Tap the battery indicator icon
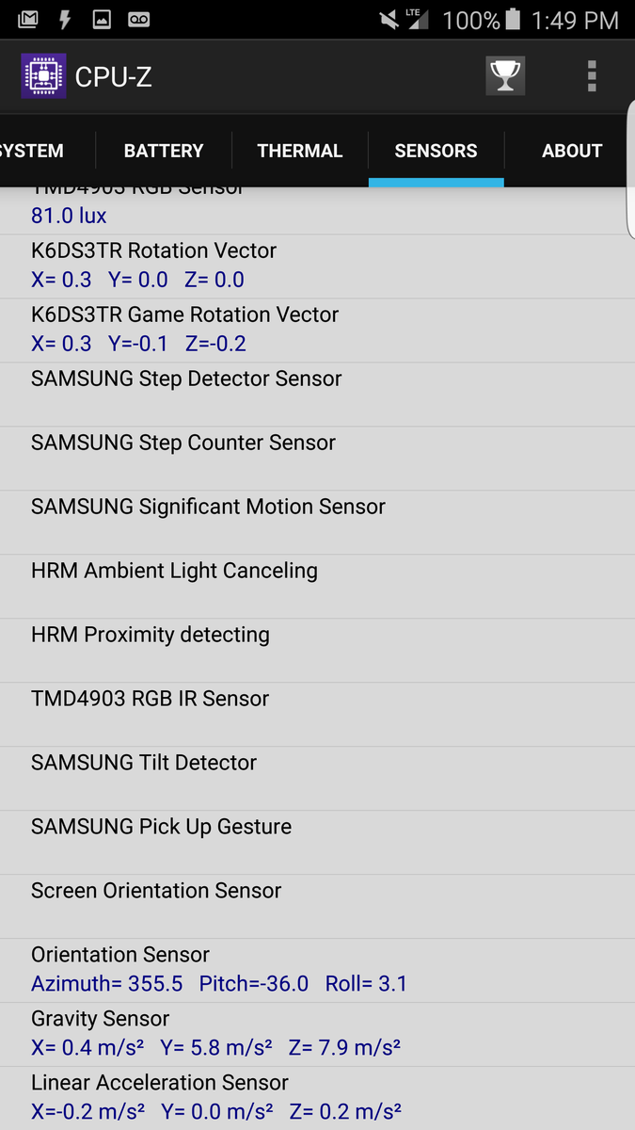 tap(513, 20)
